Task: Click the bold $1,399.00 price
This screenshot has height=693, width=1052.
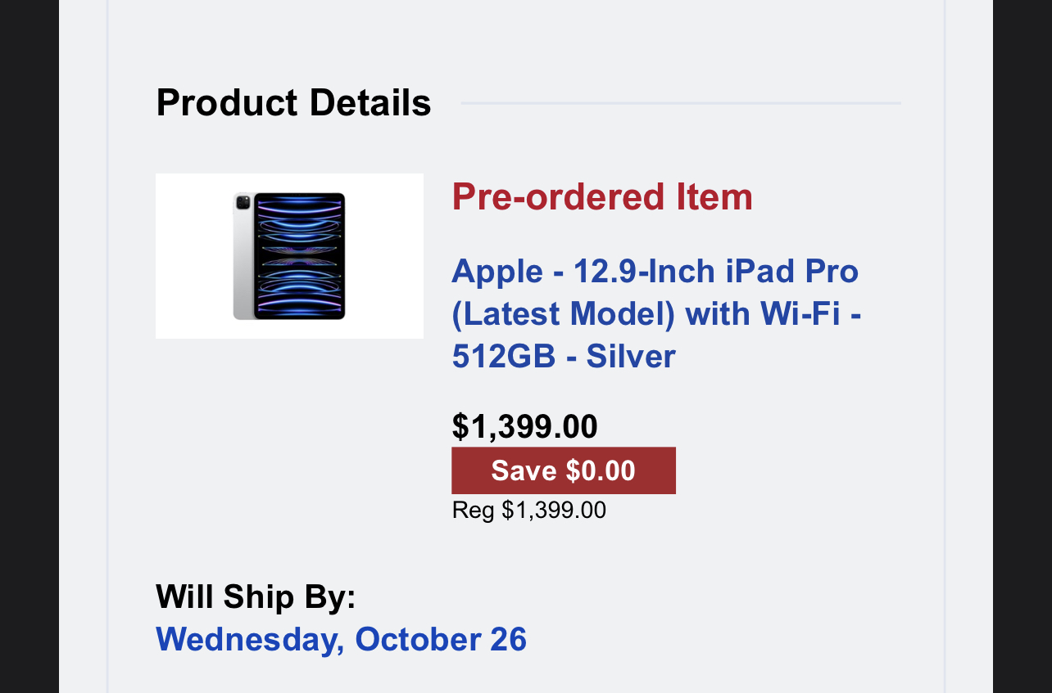Action: (524, 426)
